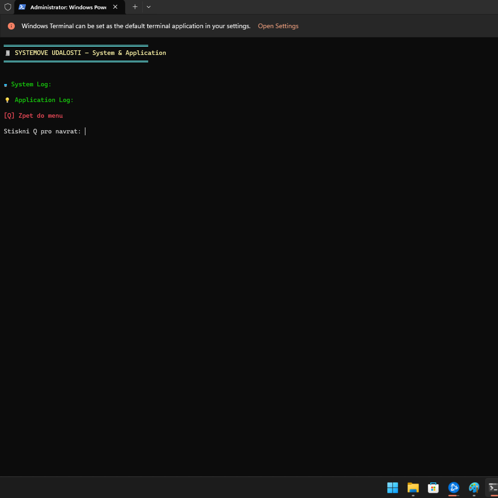
Task: Open the Battle.net app in taskbar
Action: pyautogui.click(x=454, y=487)
